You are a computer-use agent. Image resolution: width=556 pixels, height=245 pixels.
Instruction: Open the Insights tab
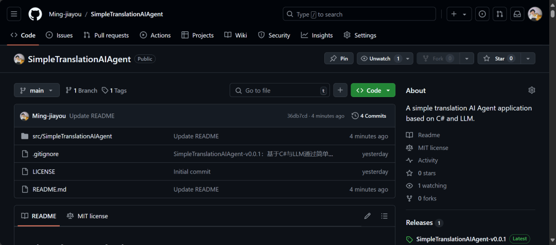pyautogui.click(x=317, y=35)
